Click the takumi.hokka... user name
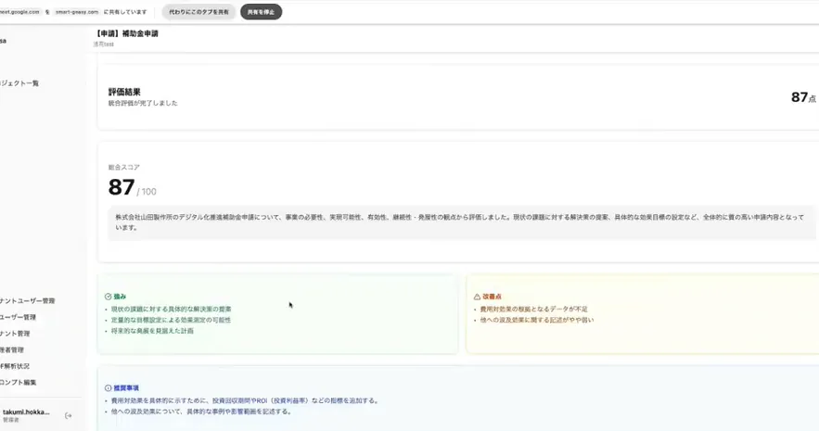The width and height of the screenshot is (819, 431). 26,412
